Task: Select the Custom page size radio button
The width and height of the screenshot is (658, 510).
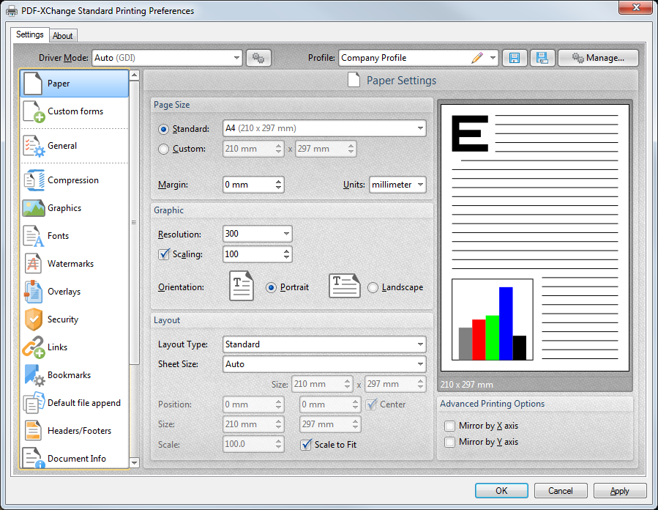Action: click(162, 149)
